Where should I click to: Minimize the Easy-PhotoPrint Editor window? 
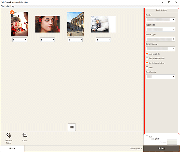click(163, 3)
